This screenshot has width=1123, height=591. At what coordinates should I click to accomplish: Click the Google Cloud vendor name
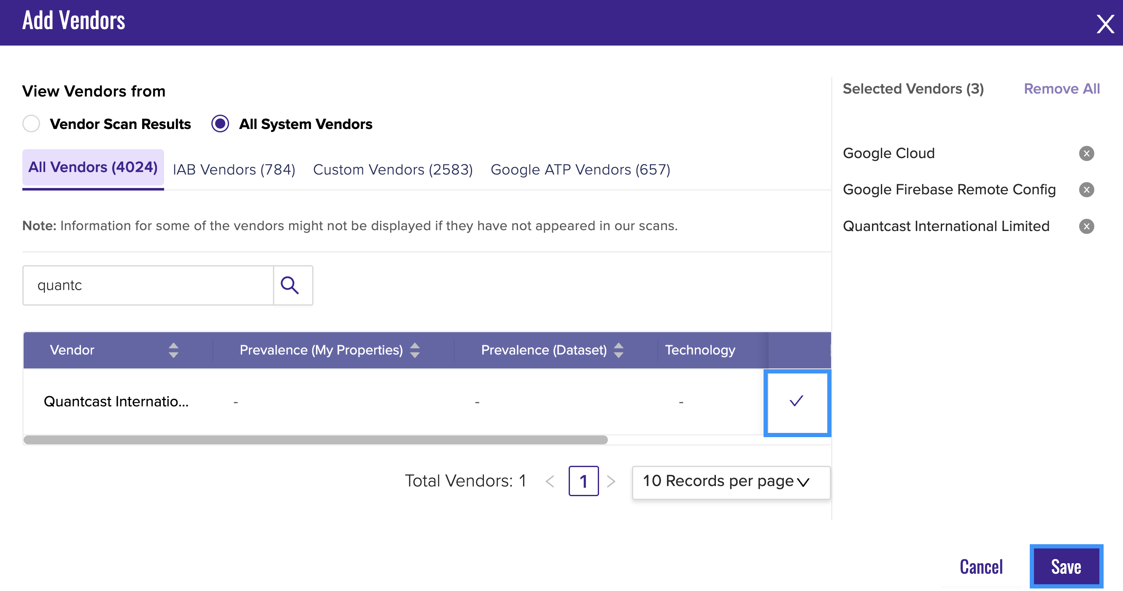(889, 154)
